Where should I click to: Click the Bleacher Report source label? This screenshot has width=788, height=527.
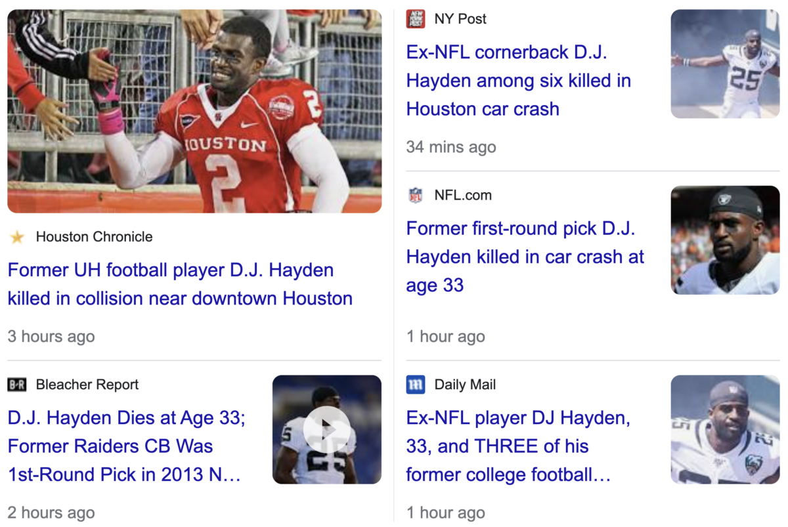[x=87, y=385]
